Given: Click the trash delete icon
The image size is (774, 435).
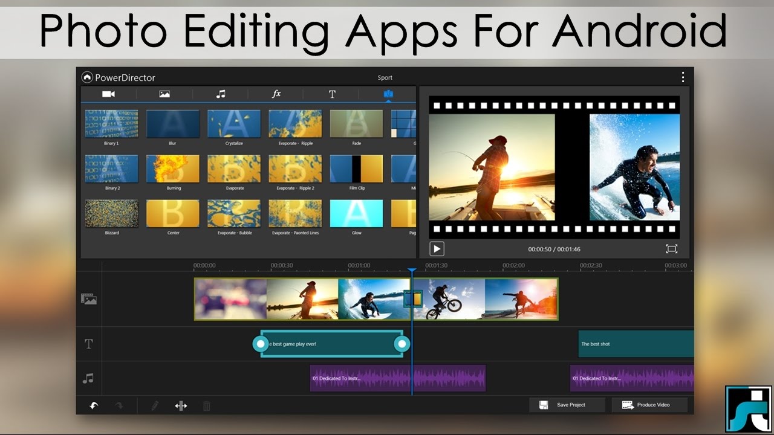Looking at the screenshot, I should click(x=206, y=406).
